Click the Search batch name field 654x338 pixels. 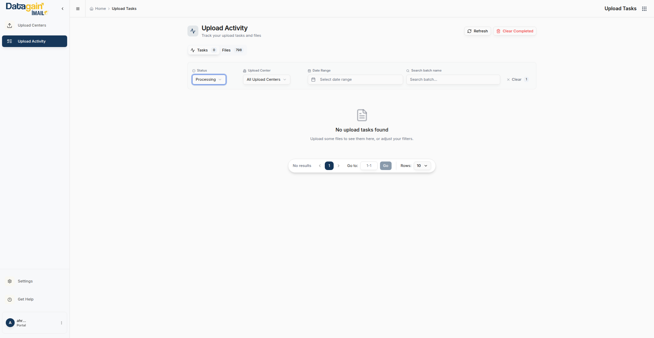pos(453,79)
